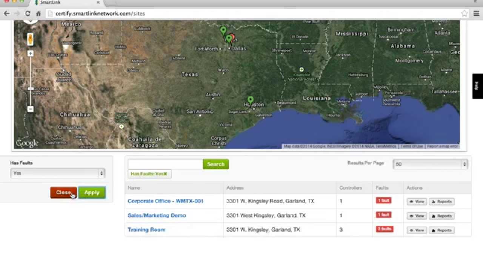Click Reports for Sales/Marketing Demo row
The width and height of the screenshot is (483, 271).
(441, 216)
